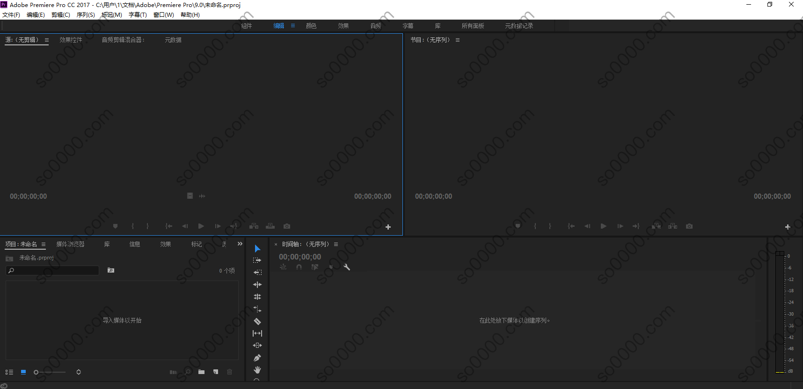Switch Project panel to Icon view
Screen dimensions: 803x389
point(23,372)
